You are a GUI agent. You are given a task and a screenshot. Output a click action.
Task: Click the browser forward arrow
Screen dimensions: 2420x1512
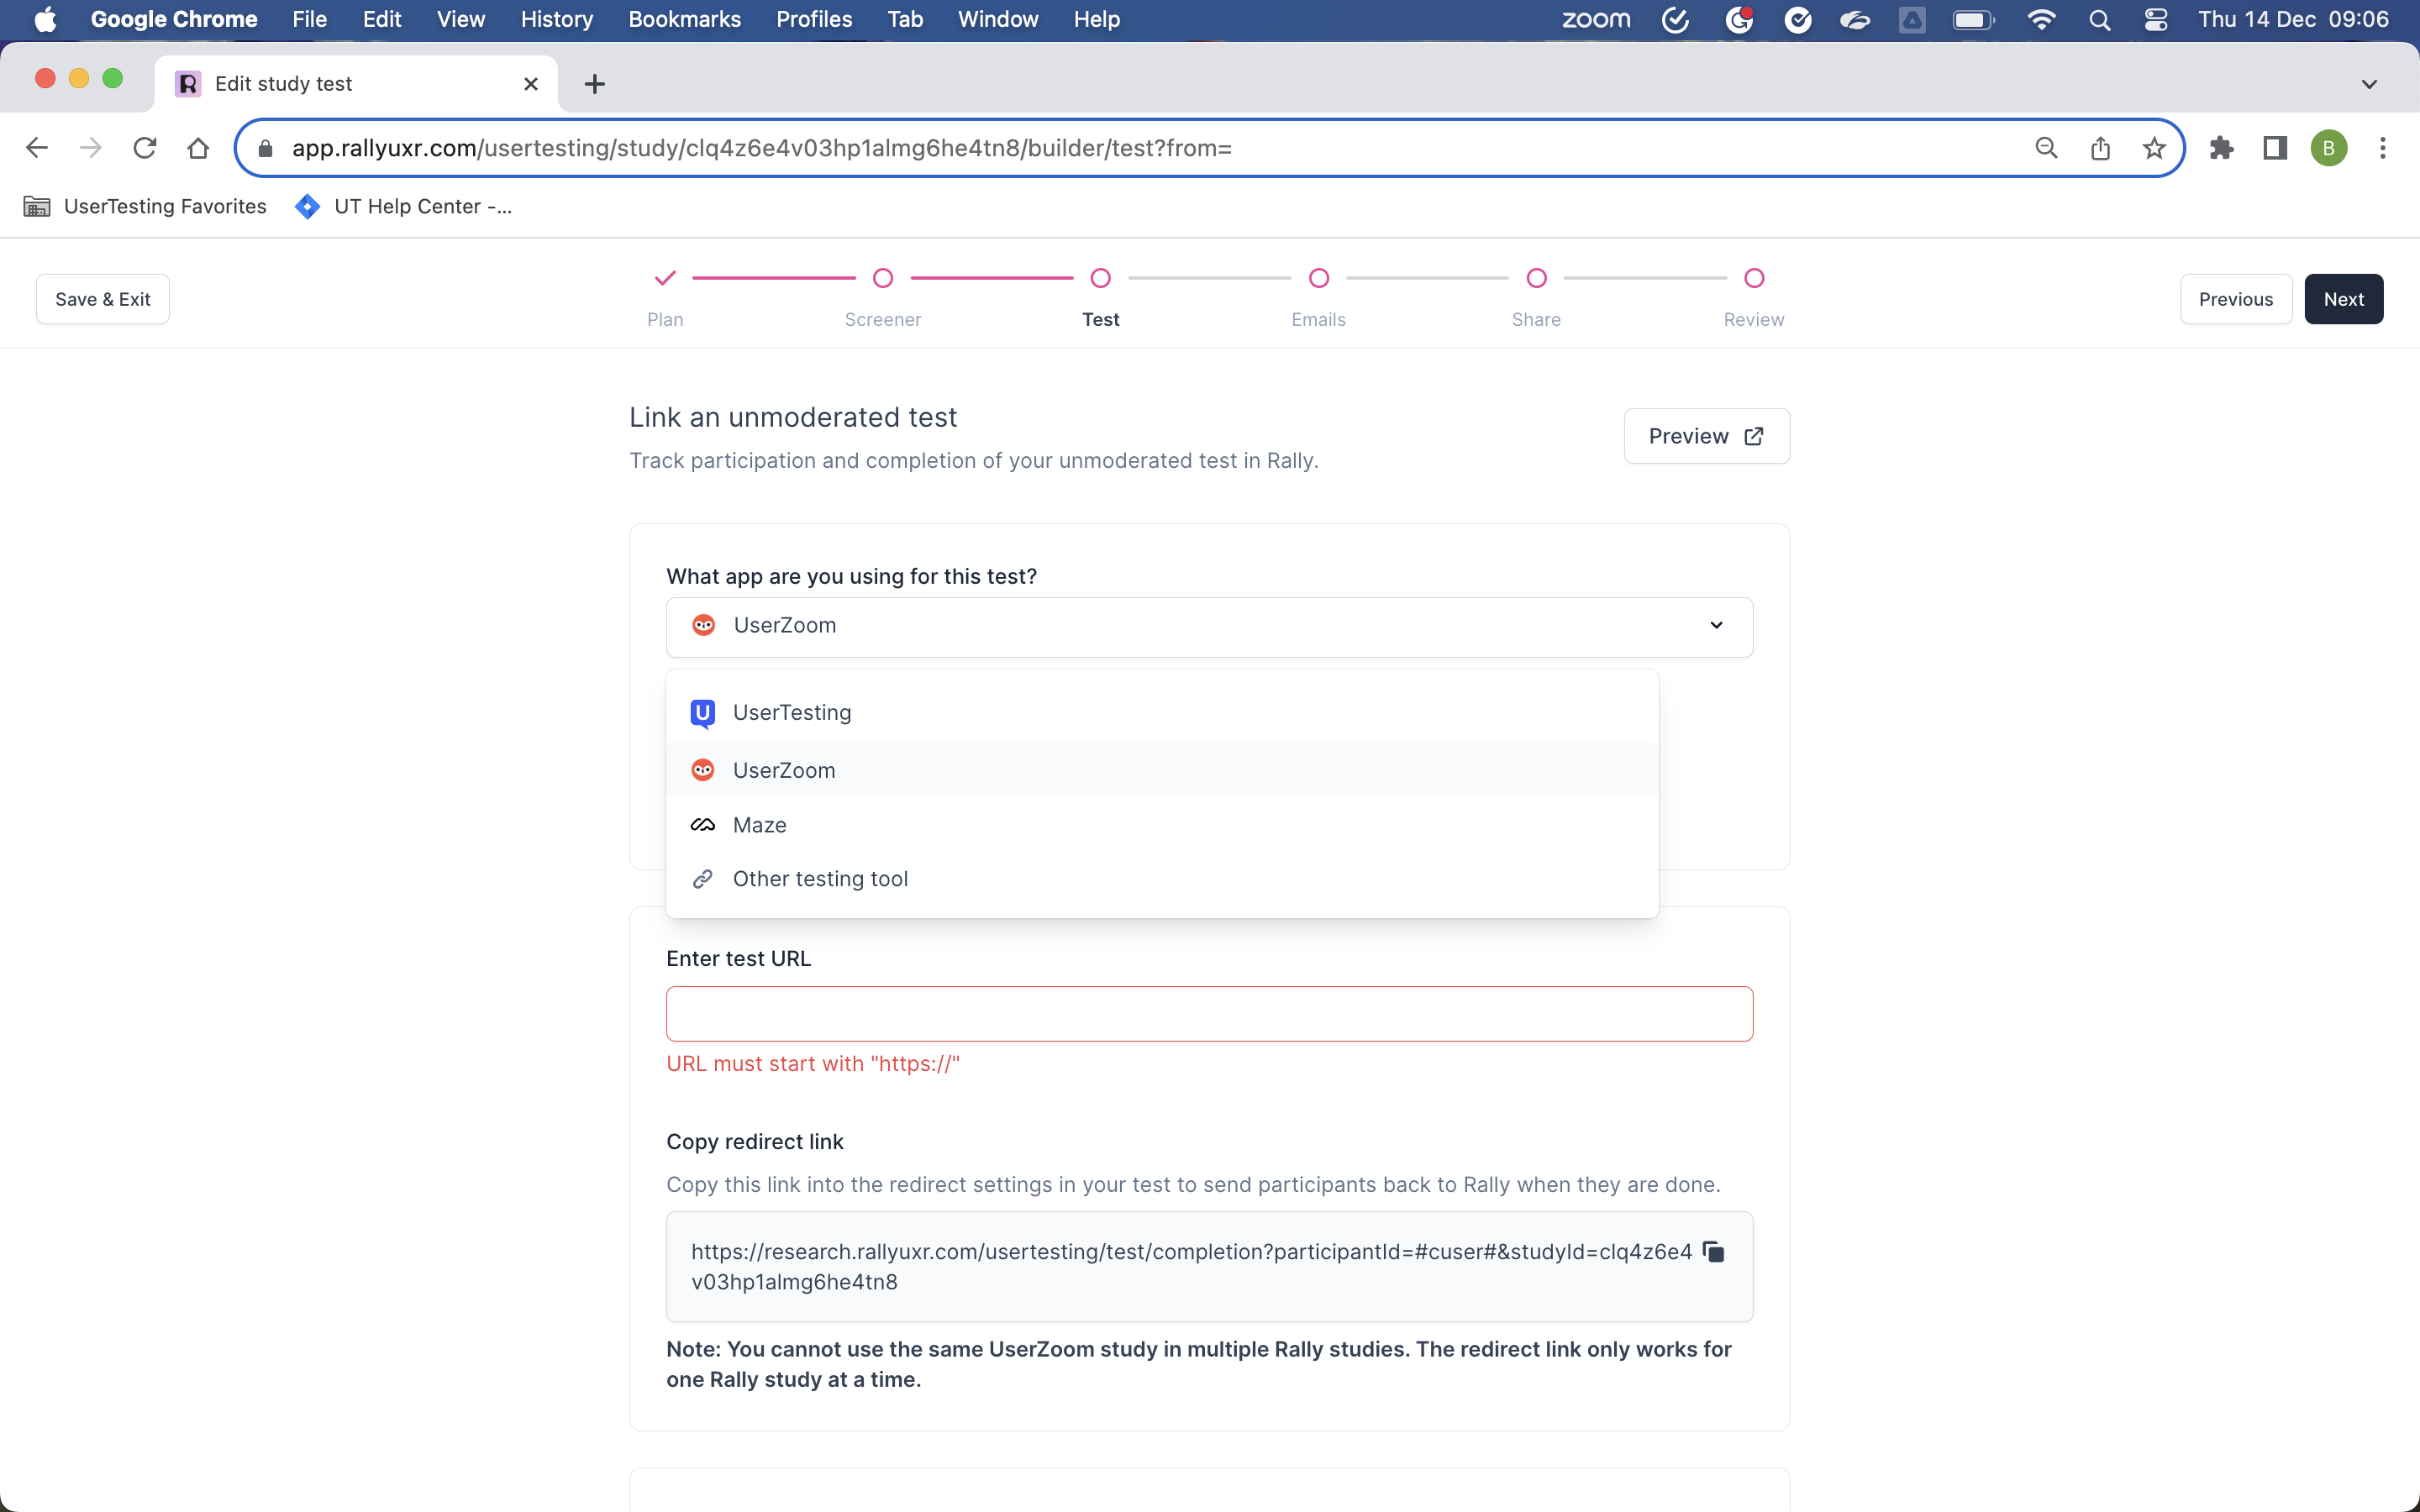click(x=91, y=148)
